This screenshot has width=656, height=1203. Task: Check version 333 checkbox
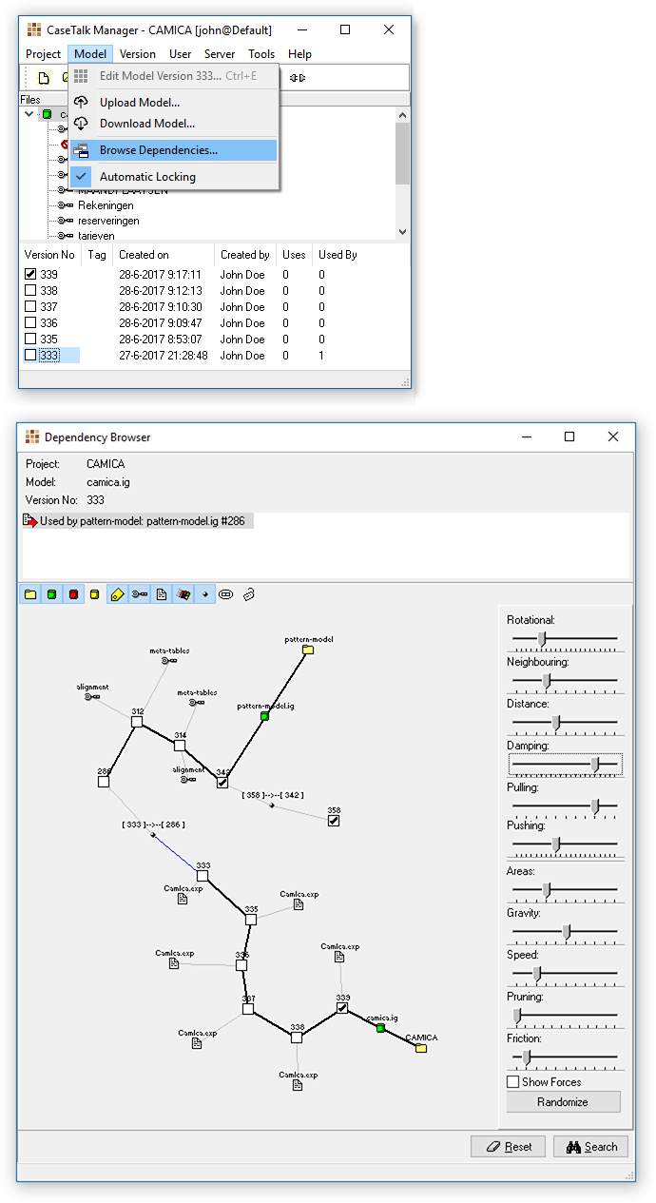pyautogui.click(x=30, y=356)
